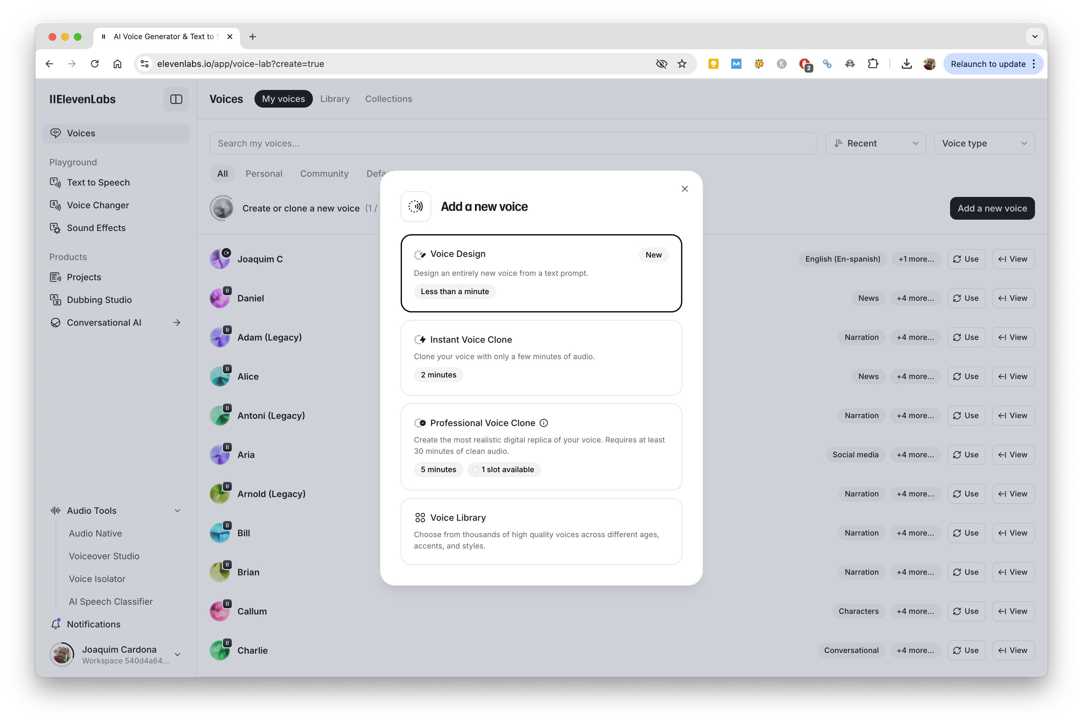This screenshot has height=724, width=1083.
Task: Click the ElevenLabs logo
Action: point(83,99)
